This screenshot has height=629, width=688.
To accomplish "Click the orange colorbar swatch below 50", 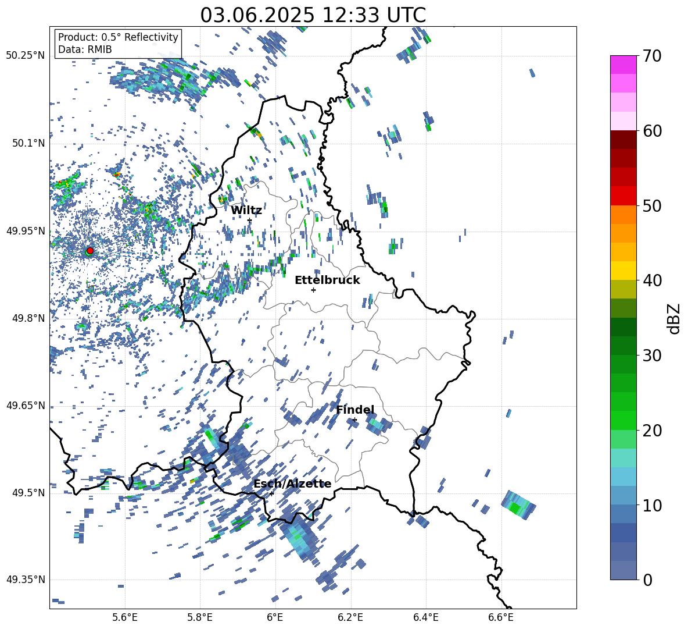I will point(623,214).
